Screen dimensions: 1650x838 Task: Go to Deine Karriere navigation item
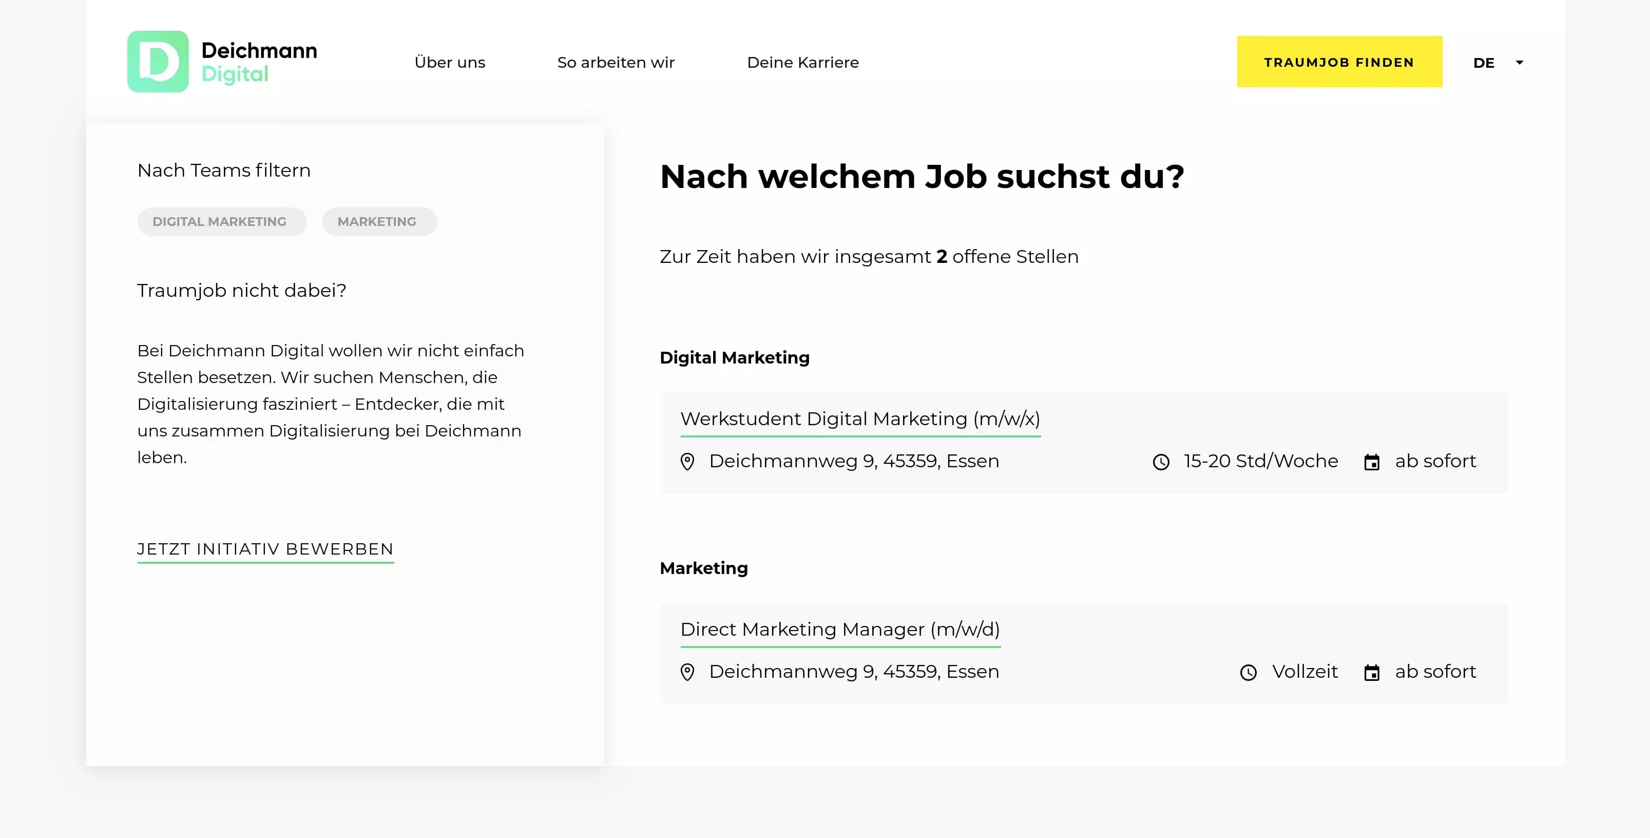[x=802, y=62]
